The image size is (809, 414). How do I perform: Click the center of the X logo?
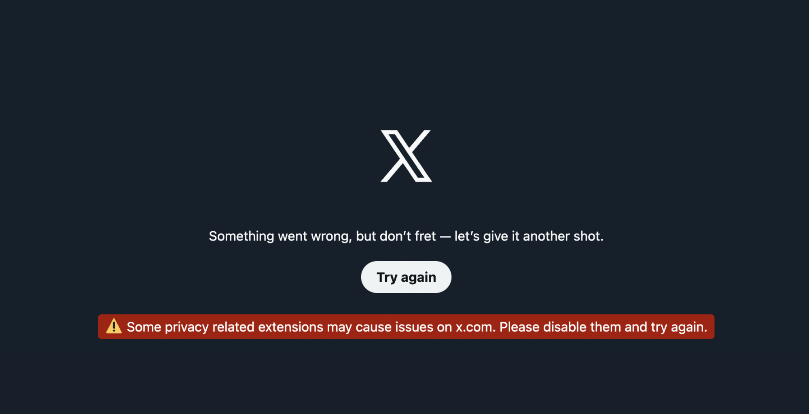tap(406, 156)
